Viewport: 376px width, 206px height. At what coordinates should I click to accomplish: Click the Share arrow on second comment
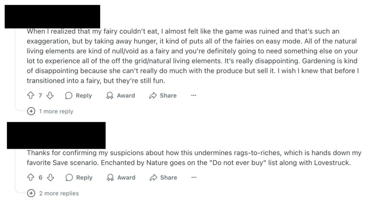point(153,177)
